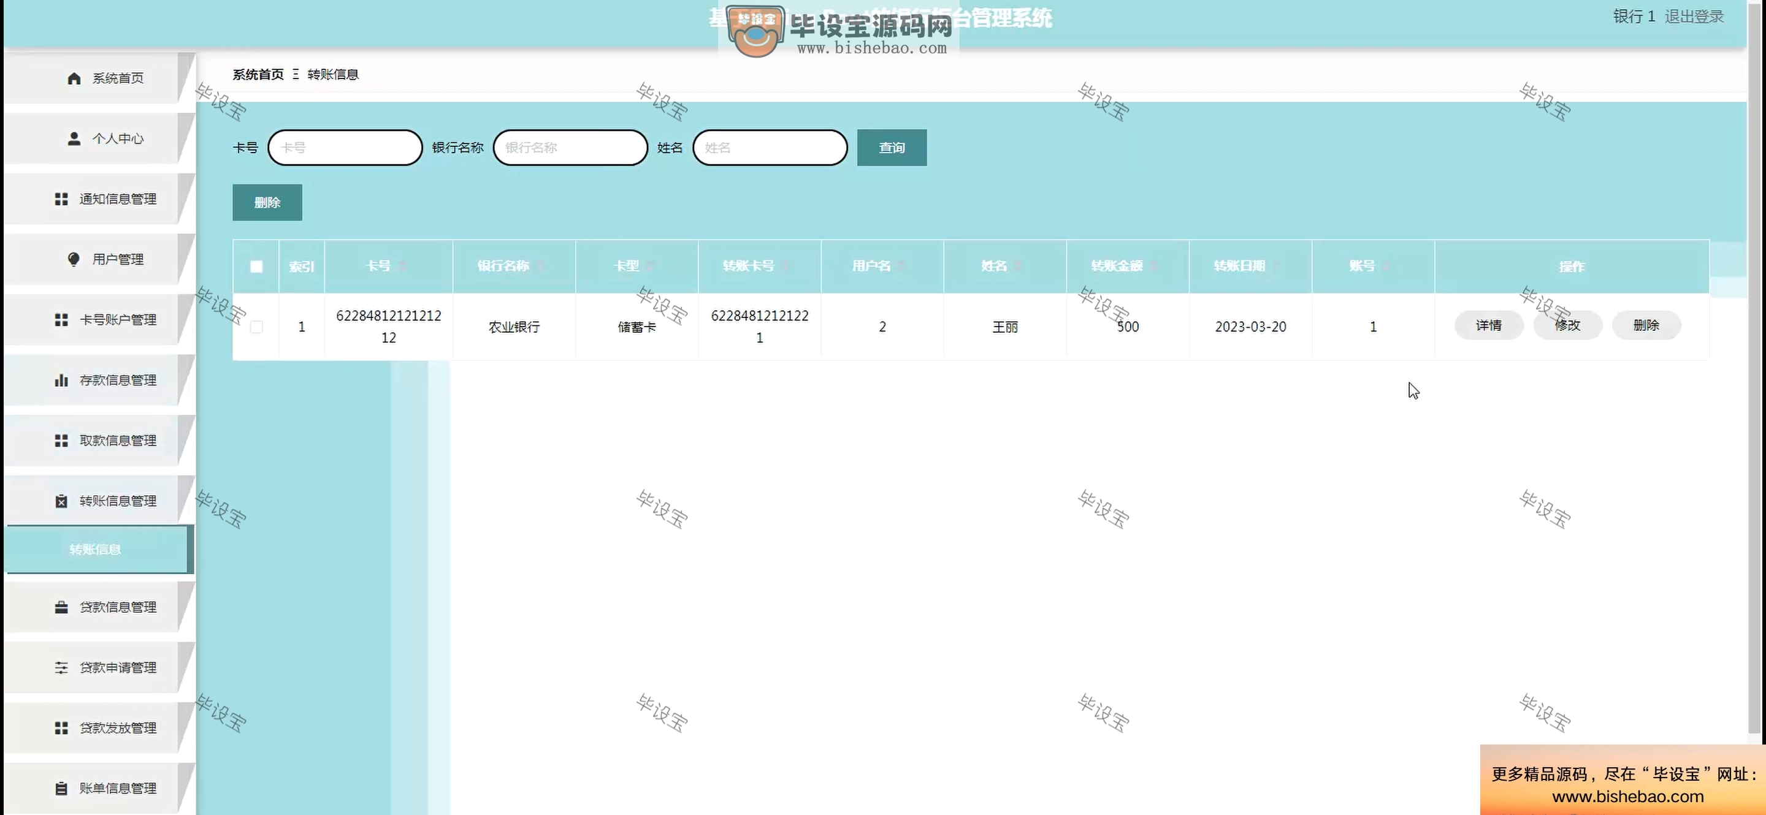Click the 500 transfer amount cell
The width and height of the screenshot is (1766, 815).
tap(1128, 327)
